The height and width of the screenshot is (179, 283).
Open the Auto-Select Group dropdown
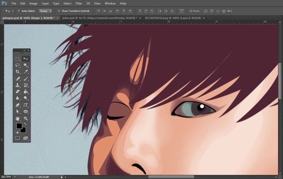(45, 11)
